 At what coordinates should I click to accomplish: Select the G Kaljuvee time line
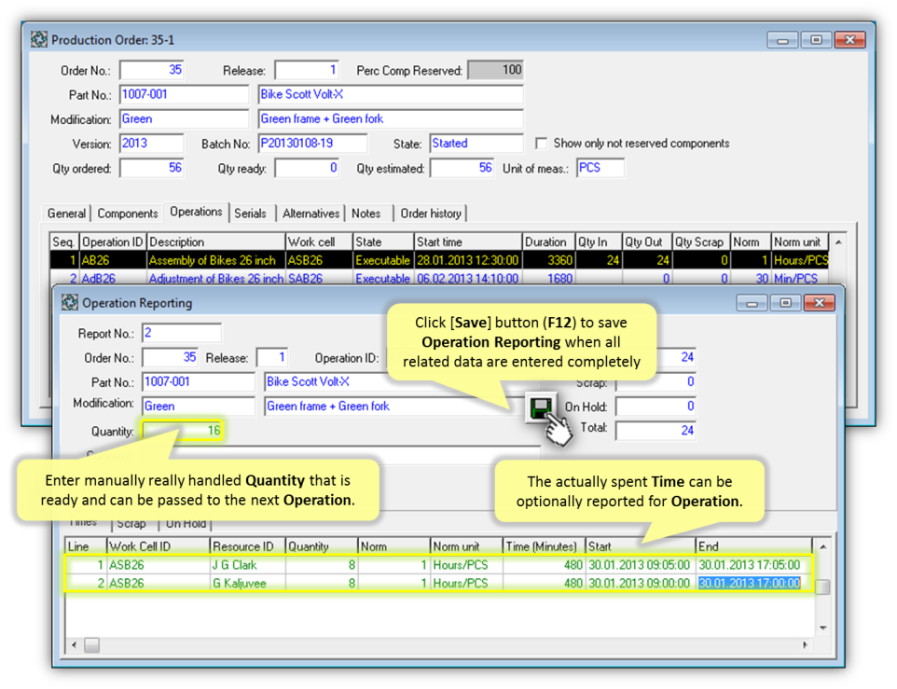[x=439, y=584]
